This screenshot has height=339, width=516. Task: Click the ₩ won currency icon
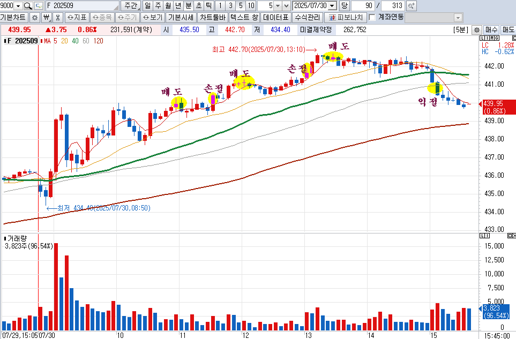click(x=47, y=18)
